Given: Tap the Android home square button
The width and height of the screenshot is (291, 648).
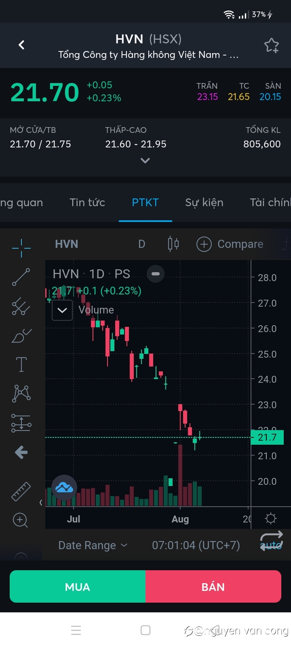Looking at the screenshot, I should click(x=145, y=630).
